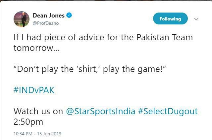Click the Dean Jones display name
212x140 pixels.
(49, 15)
